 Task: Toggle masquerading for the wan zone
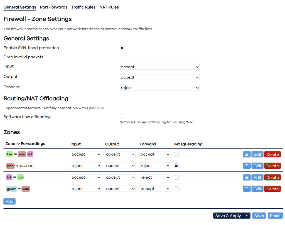176,166
